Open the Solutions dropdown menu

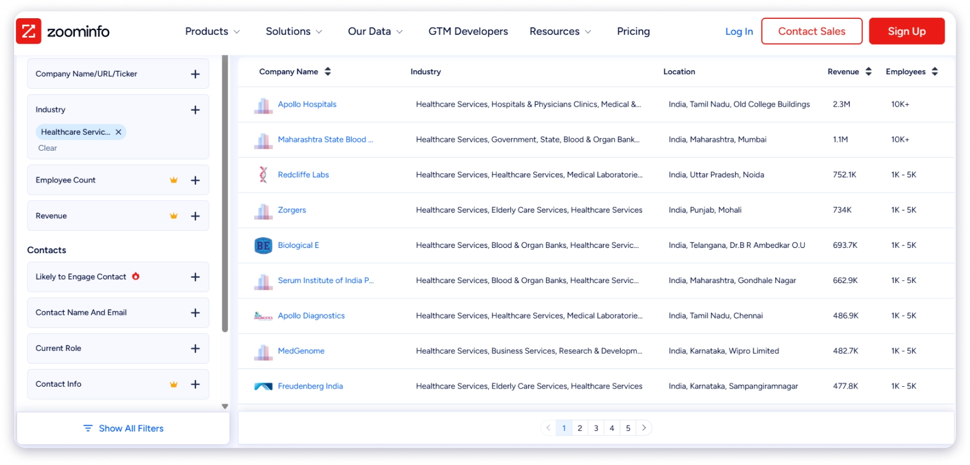pos(294,31)
